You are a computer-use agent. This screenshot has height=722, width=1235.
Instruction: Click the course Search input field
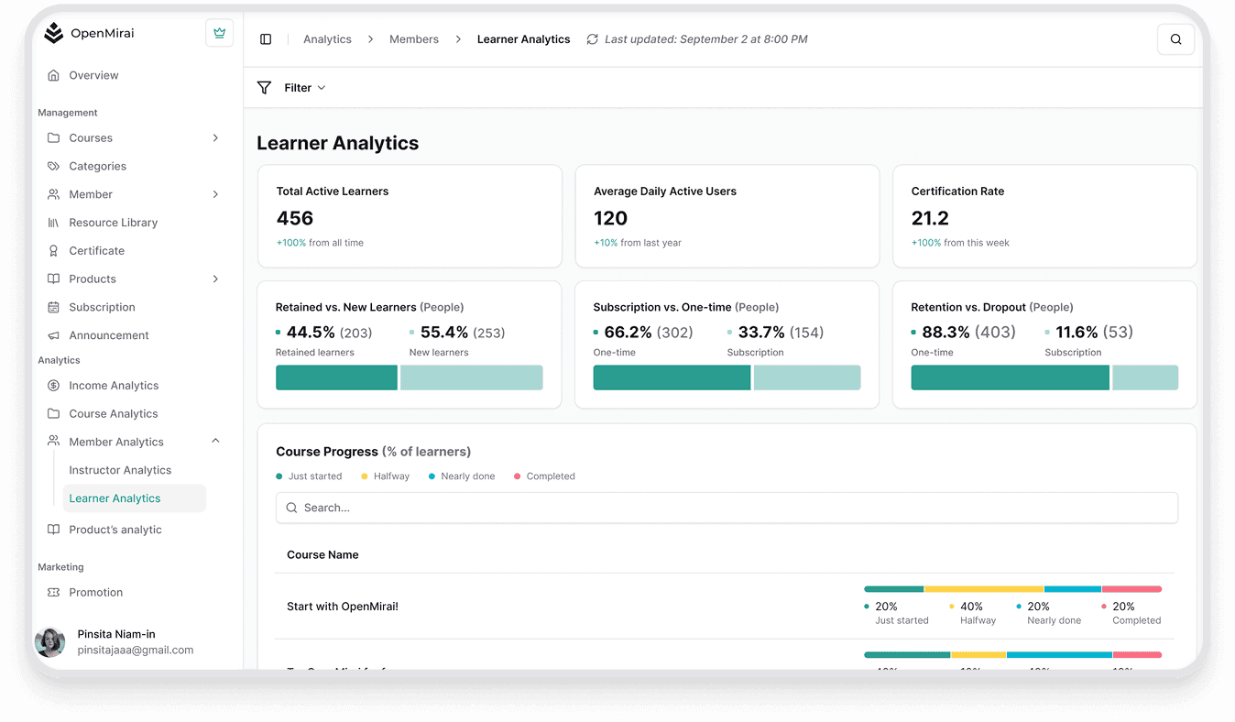(727, 508)
